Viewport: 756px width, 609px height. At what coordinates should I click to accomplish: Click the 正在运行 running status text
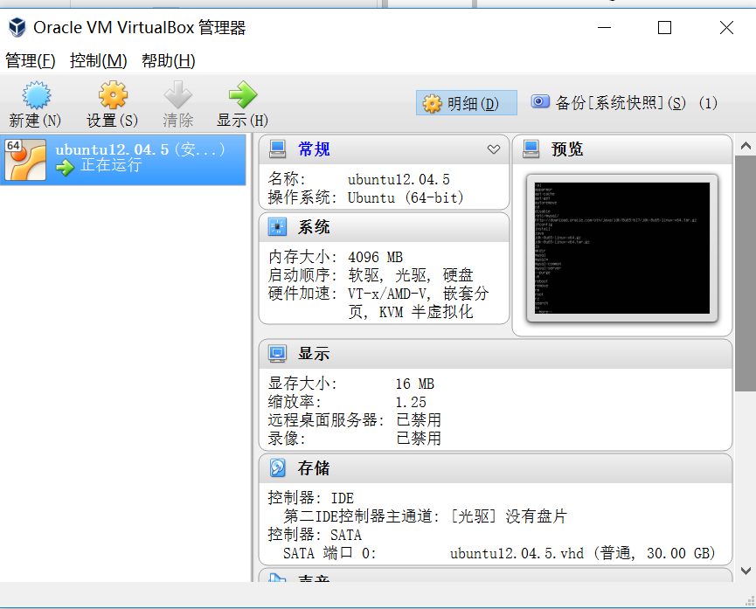(111, 165)
